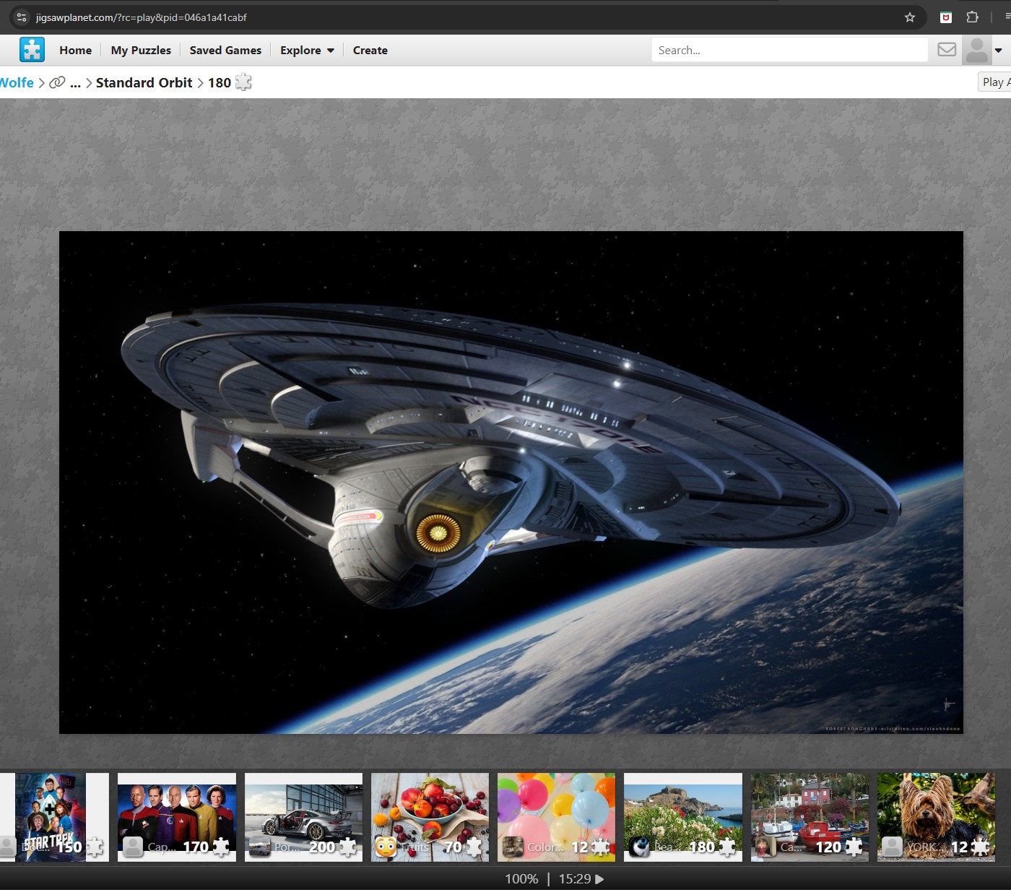Click the 180 pieces puzzle icon

click(243, 82)
